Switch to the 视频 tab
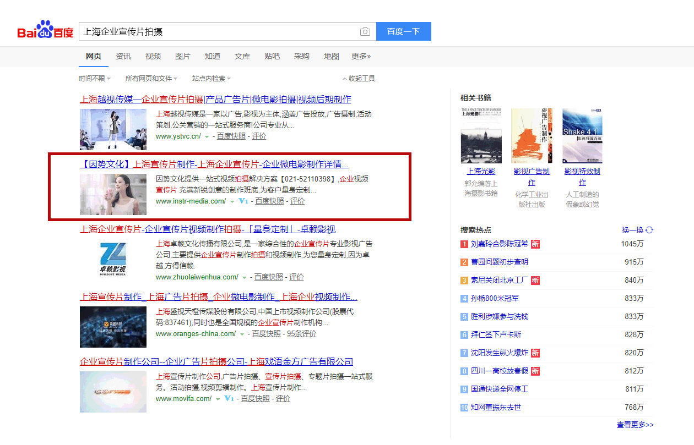The width and height of the screenshot is (694, 445). point(153,56)
